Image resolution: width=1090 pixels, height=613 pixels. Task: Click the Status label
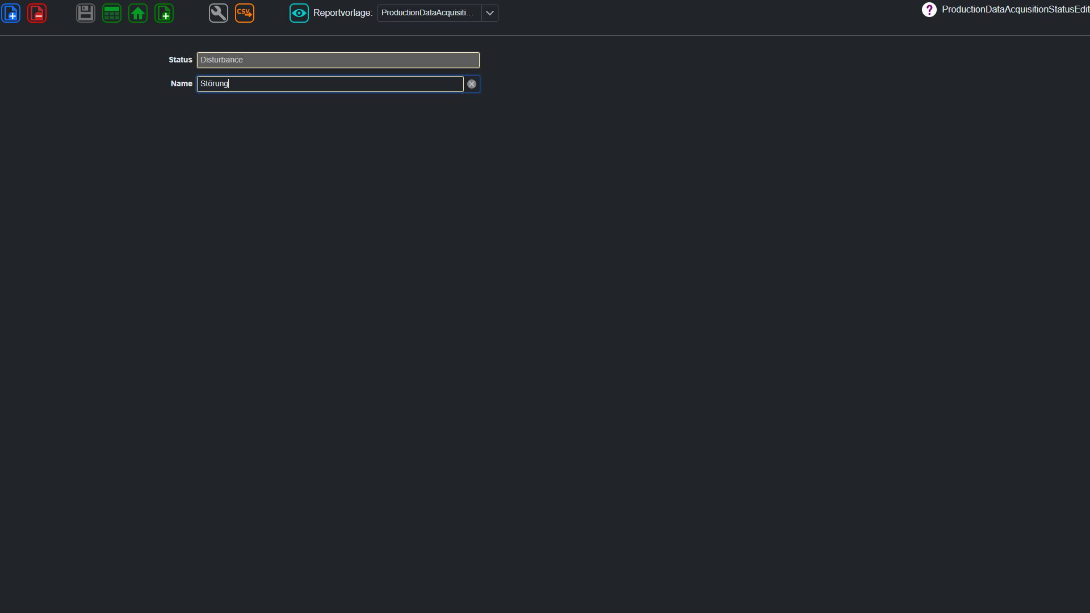tap(181, 60)
